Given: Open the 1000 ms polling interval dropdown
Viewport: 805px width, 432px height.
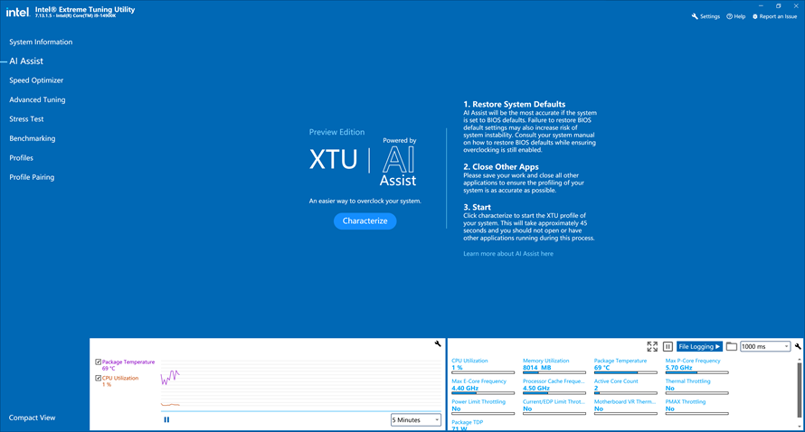Looking at the screenshot, I should pyautogui.click(x=765, y=346).
